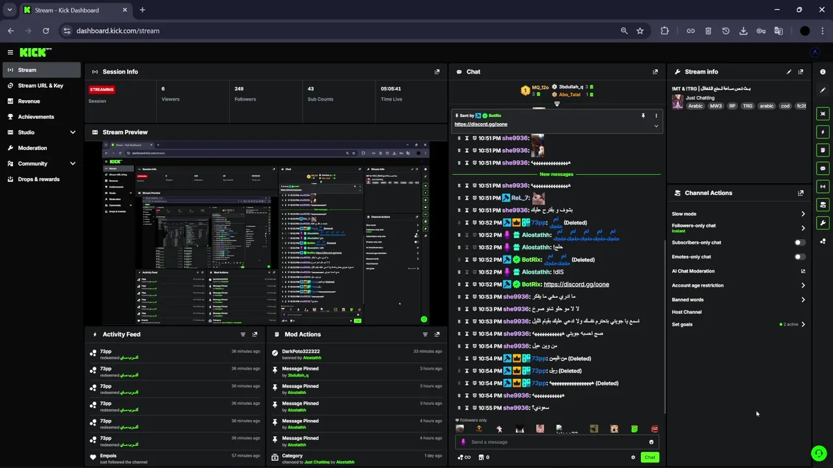Viewport: 833px width, 468px height.
Task: Toggle Stream Preview panel from the right rail
Action: pyautogui.click(x=823, y=114)
